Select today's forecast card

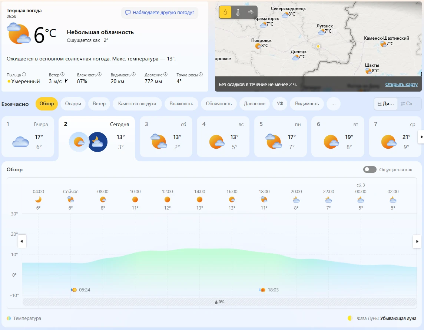click(x=96, y=138)
